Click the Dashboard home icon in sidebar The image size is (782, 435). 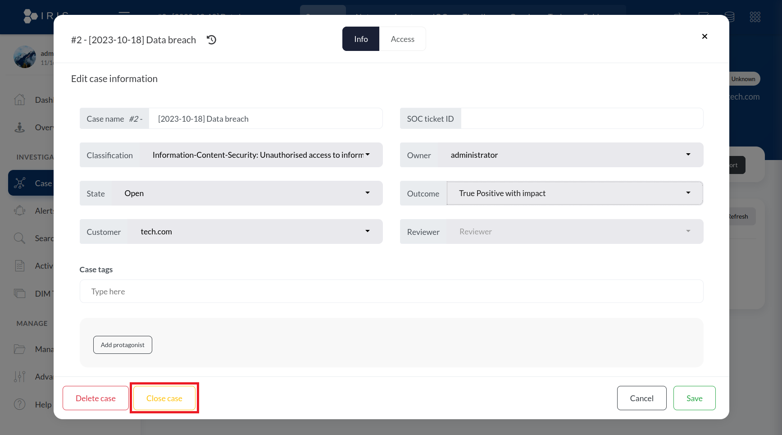[19, 100]
